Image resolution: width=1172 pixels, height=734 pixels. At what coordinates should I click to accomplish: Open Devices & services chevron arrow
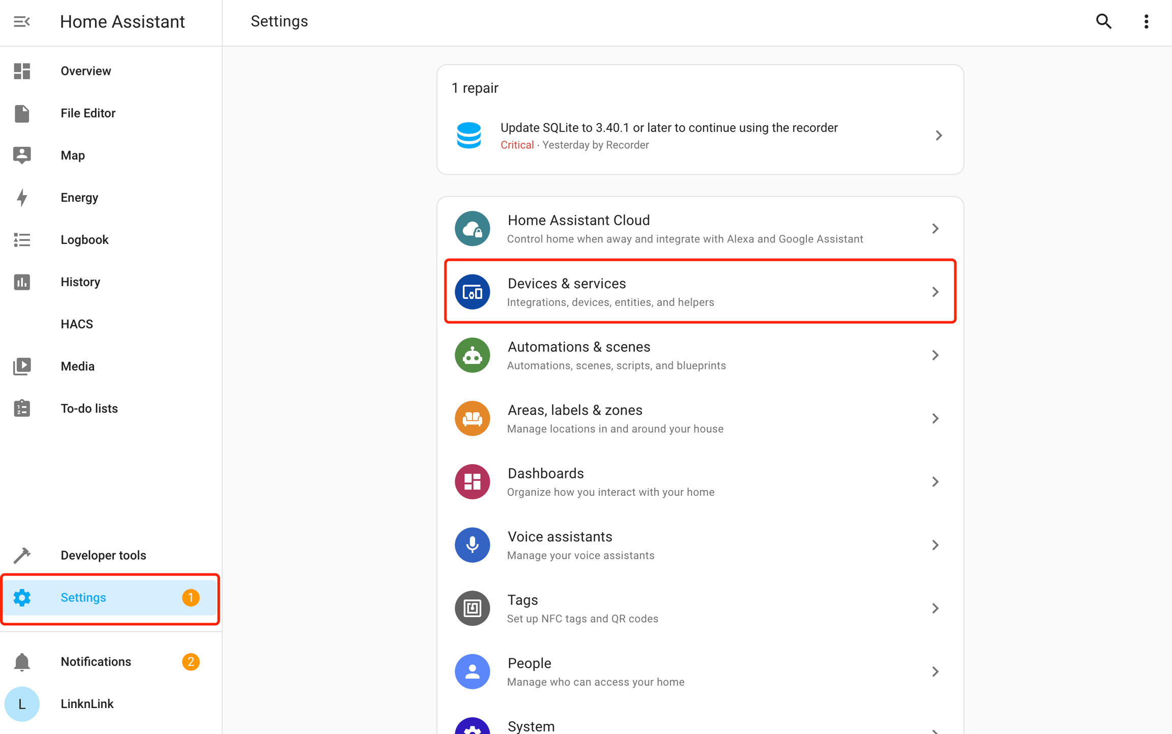[x=935, y=292]
